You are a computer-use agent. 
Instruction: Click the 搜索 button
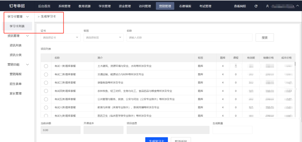[x=265, y=38]
